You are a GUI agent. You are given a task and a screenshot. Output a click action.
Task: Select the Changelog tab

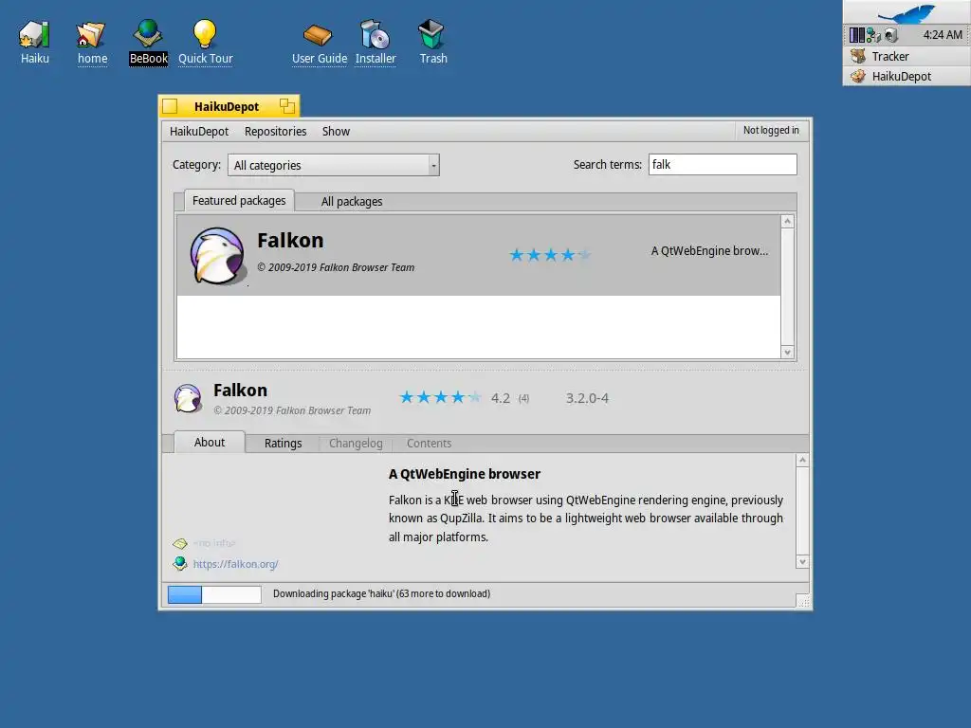356,444
